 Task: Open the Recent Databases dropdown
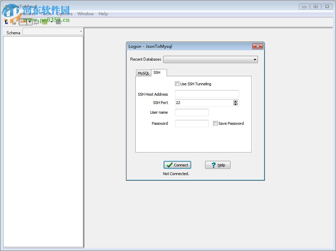pos(254,59)
